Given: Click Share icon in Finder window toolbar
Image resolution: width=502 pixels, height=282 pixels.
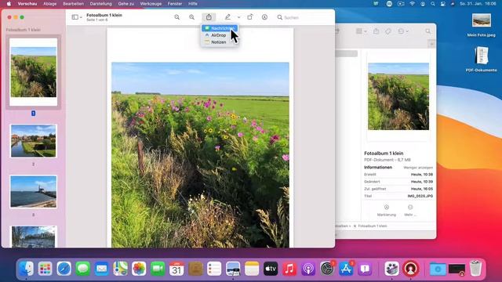Looking at the screenshot, I should pyautogui.click(x=376, y=31).
